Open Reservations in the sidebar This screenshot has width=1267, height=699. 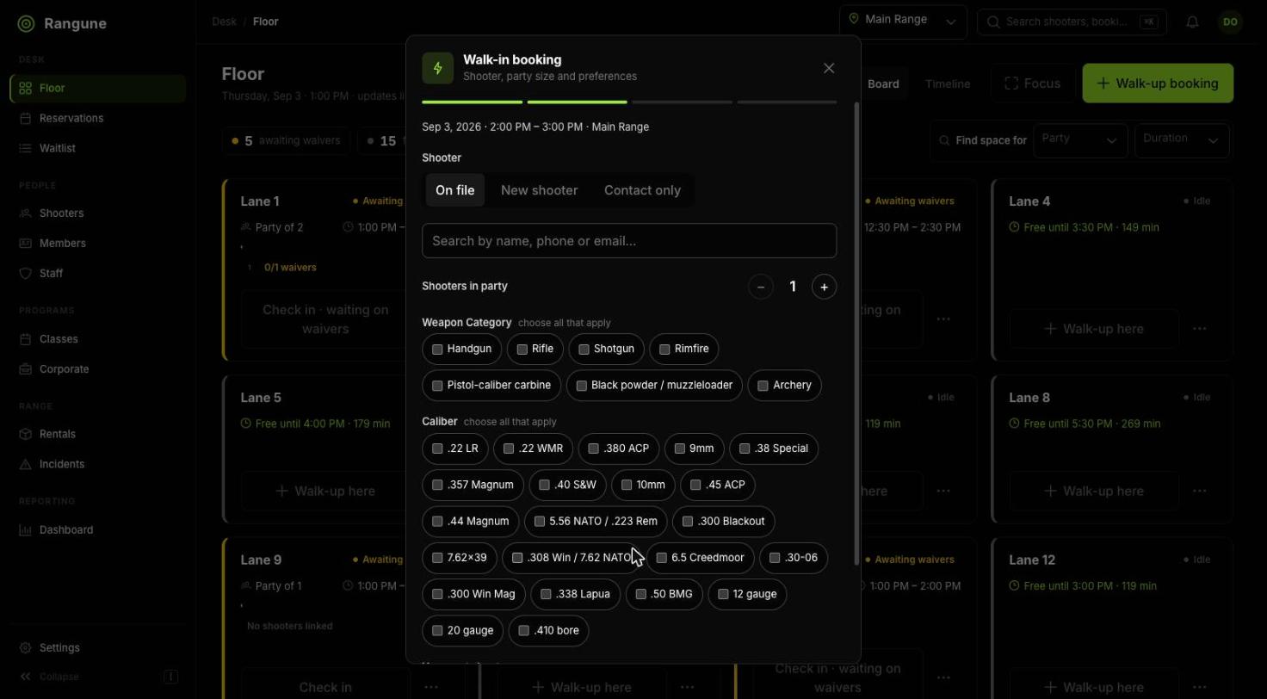coord(97,118)
